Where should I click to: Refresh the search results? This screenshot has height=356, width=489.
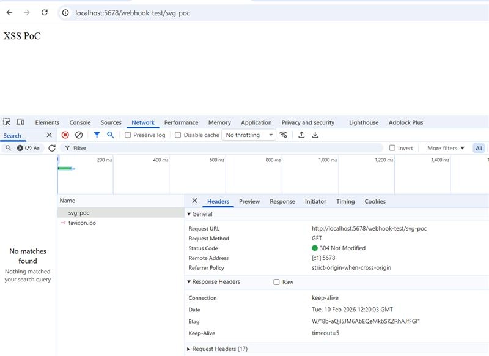(52, 148)
